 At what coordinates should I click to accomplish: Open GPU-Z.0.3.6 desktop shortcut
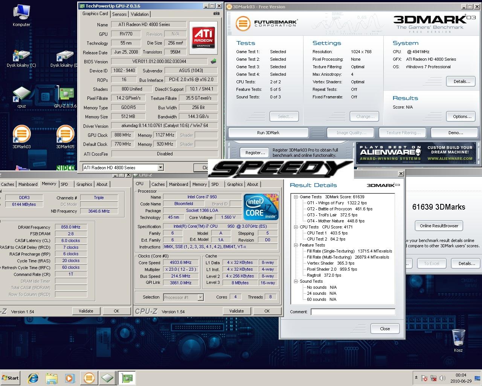point(65,97)
